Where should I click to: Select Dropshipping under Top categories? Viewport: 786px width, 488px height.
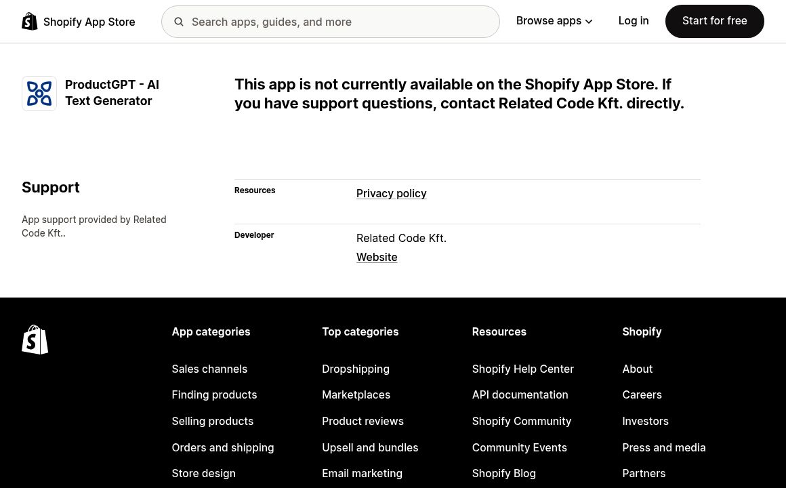pos(356,369)
